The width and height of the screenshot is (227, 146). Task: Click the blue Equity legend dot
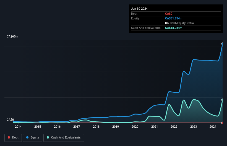click(27, 137)
